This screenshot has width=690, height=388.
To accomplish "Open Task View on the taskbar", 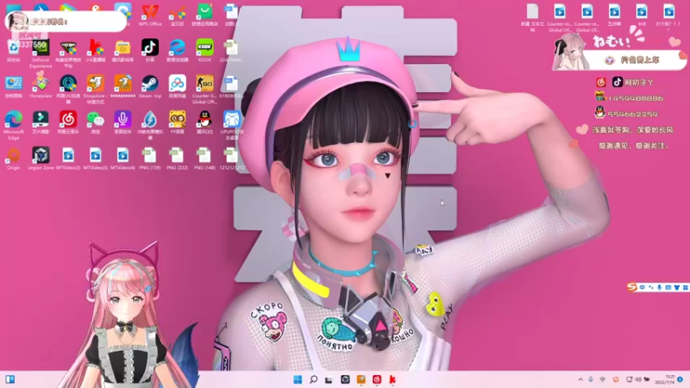I will click(329, 379).
